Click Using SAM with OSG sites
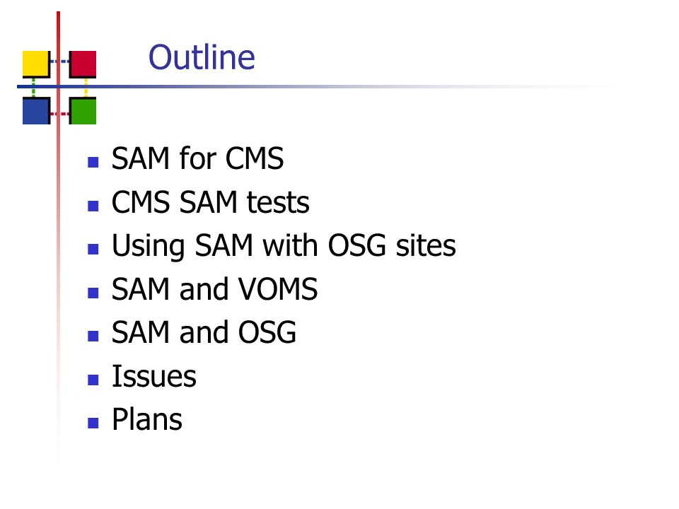 [x=284, y=247]
